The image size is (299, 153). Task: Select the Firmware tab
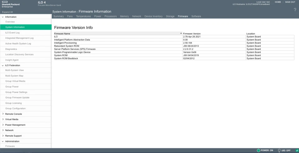point(183,17)
